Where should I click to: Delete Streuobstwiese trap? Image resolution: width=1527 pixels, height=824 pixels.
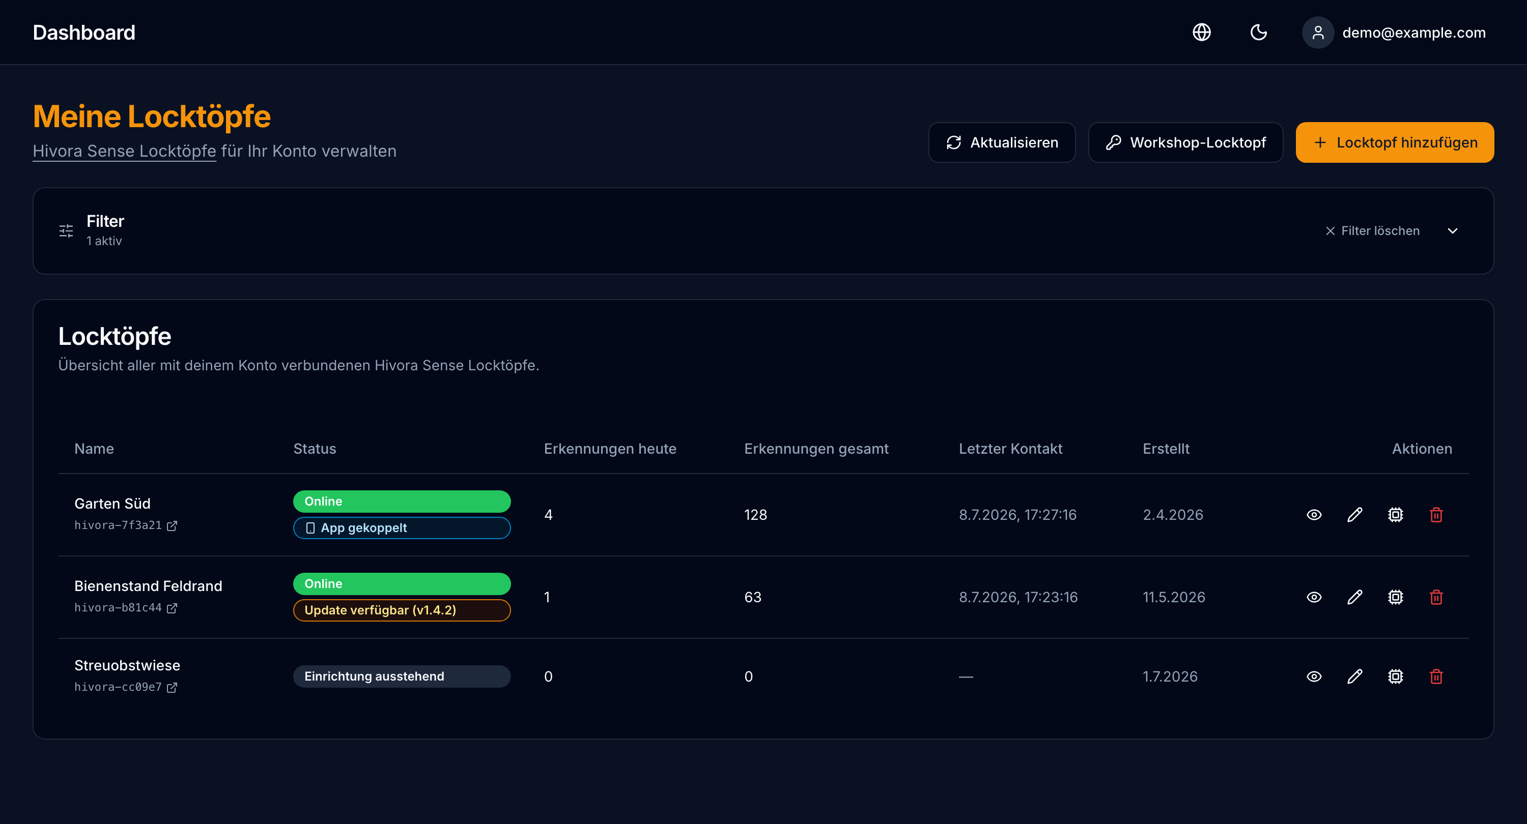tap(1436, 676)
